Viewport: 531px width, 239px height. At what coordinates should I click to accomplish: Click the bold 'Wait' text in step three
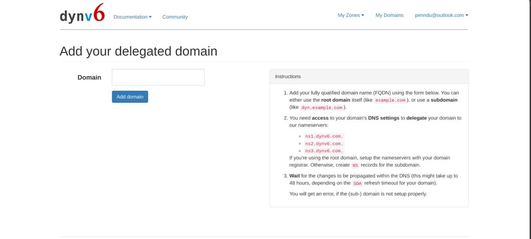[x=295, y=176]
